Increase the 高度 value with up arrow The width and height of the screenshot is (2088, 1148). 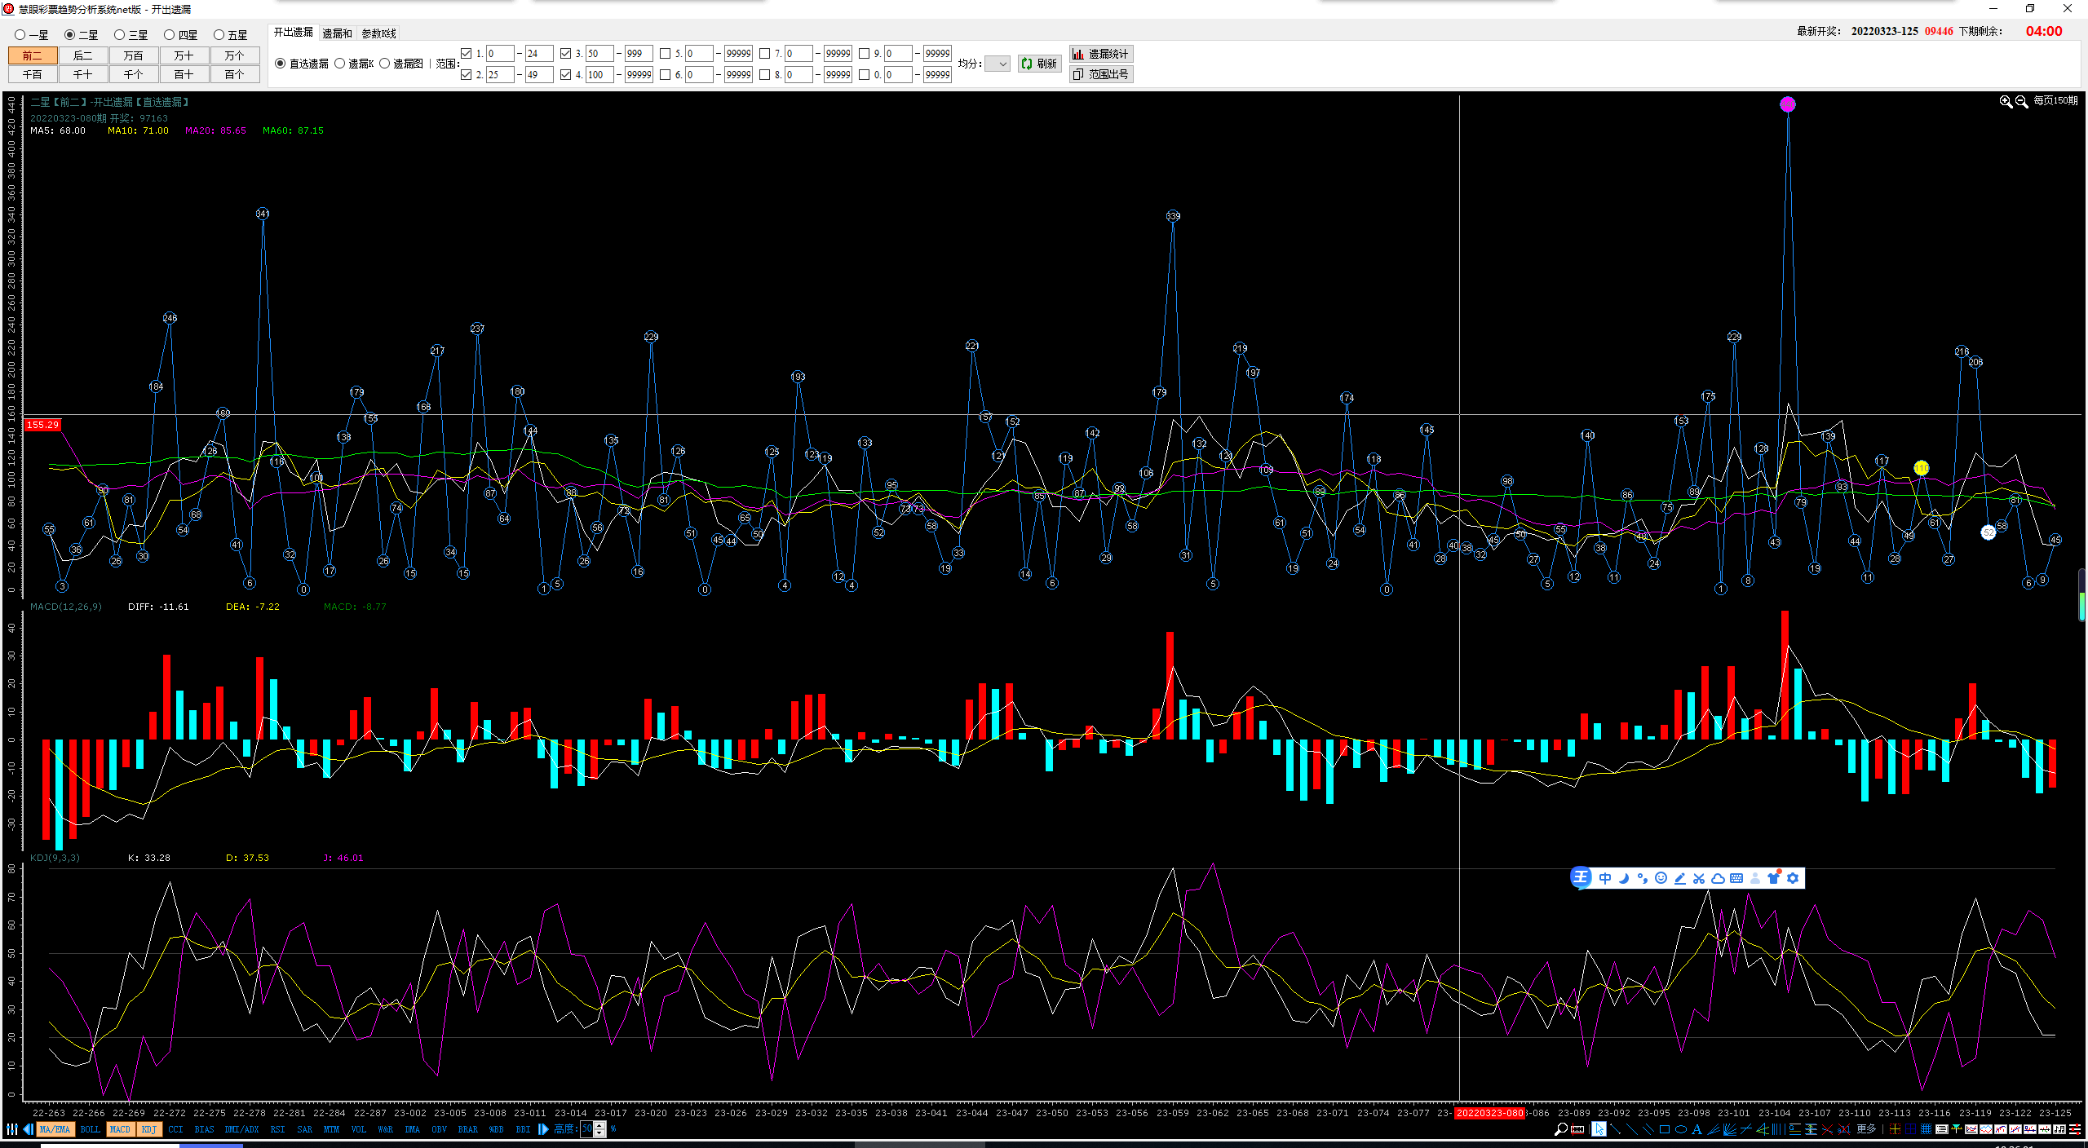click(x=600, y=1125)
